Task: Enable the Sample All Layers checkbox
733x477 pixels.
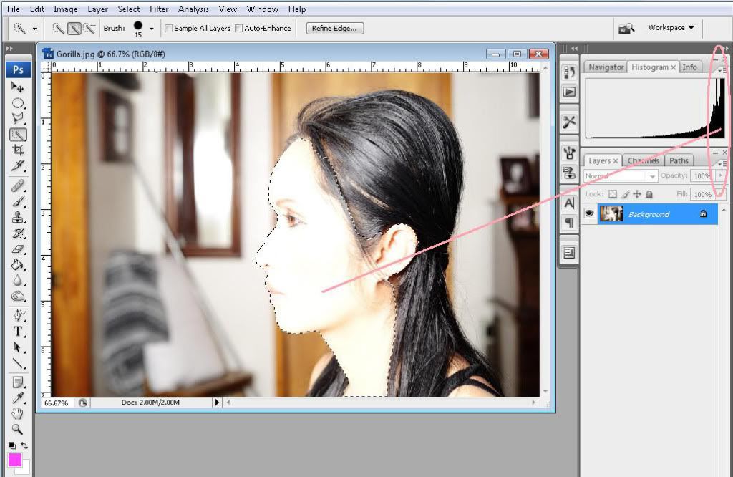Action: pos(169,29)
